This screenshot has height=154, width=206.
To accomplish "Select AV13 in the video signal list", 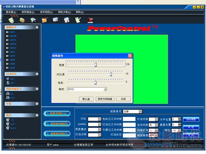I will [x=13, y=48].
